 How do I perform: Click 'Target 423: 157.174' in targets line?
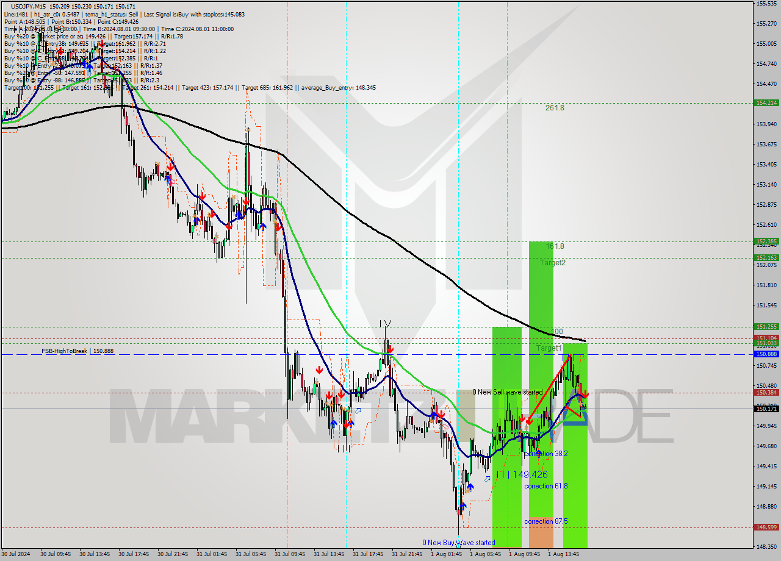pos(207,88)
